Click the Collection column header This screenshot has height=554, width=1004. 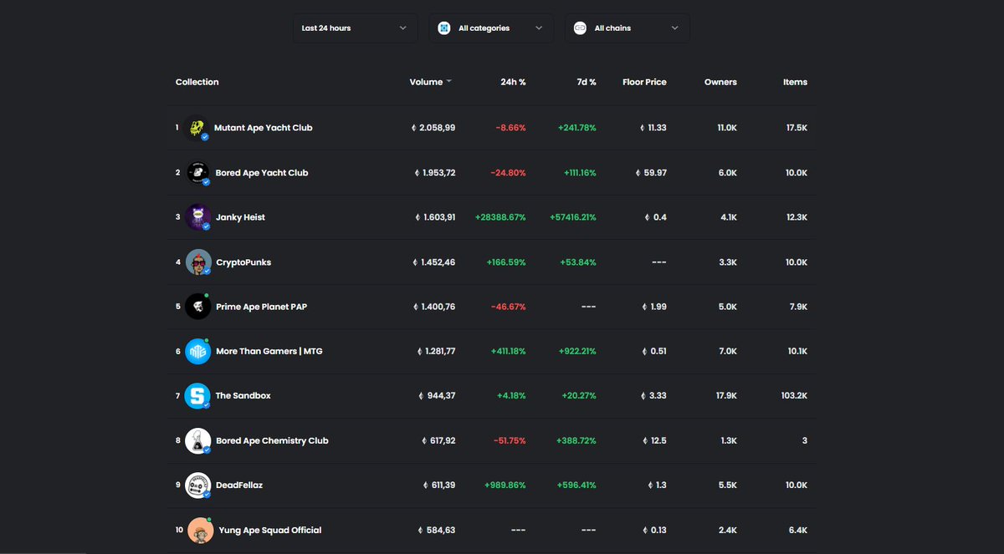coord(197,82)
